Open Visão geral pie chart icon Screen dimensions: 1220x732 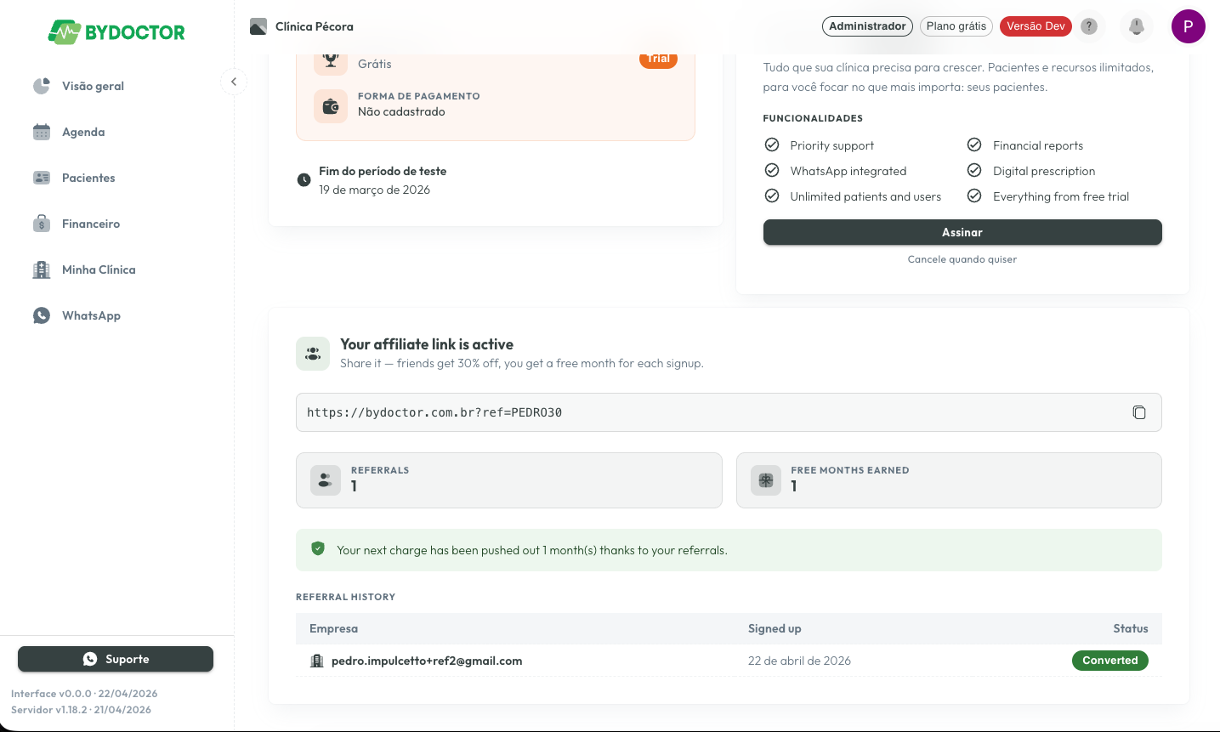[x=42, y=86]
